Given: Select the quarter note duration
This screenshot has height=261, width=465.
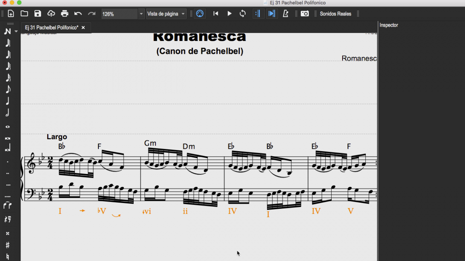Looking at the screenshot, I should click(7, 101).
